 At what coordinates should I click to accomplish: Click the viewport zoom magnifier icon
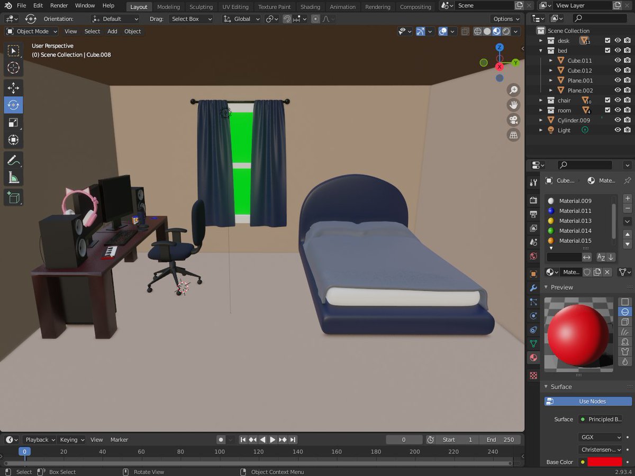pos(513,90)
